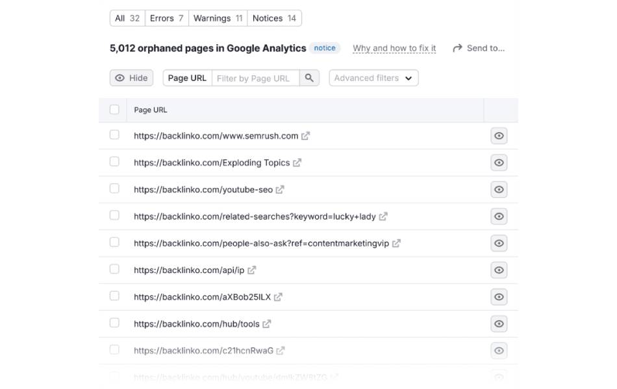
Task: Check the box for aXBob25ILX row
Action: tap(114, 296)
